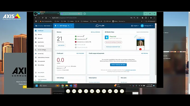190x106 pixels.
Task: Click the taskbar Search box
Action: [x=49, y=86]
